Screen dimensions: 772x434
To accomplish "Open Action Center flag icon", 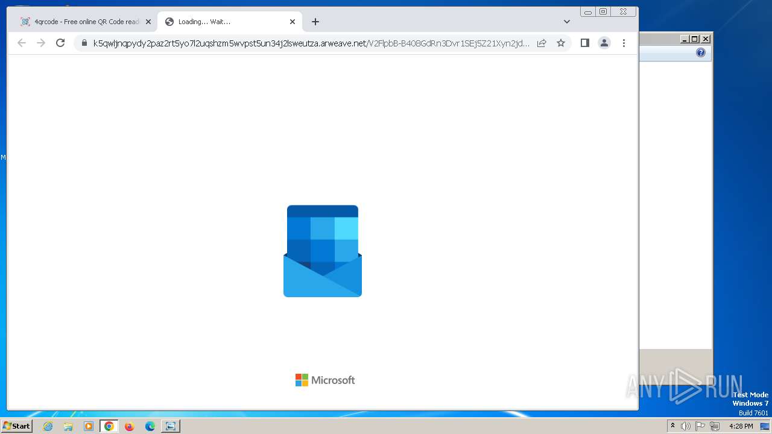I will point(700,426).
